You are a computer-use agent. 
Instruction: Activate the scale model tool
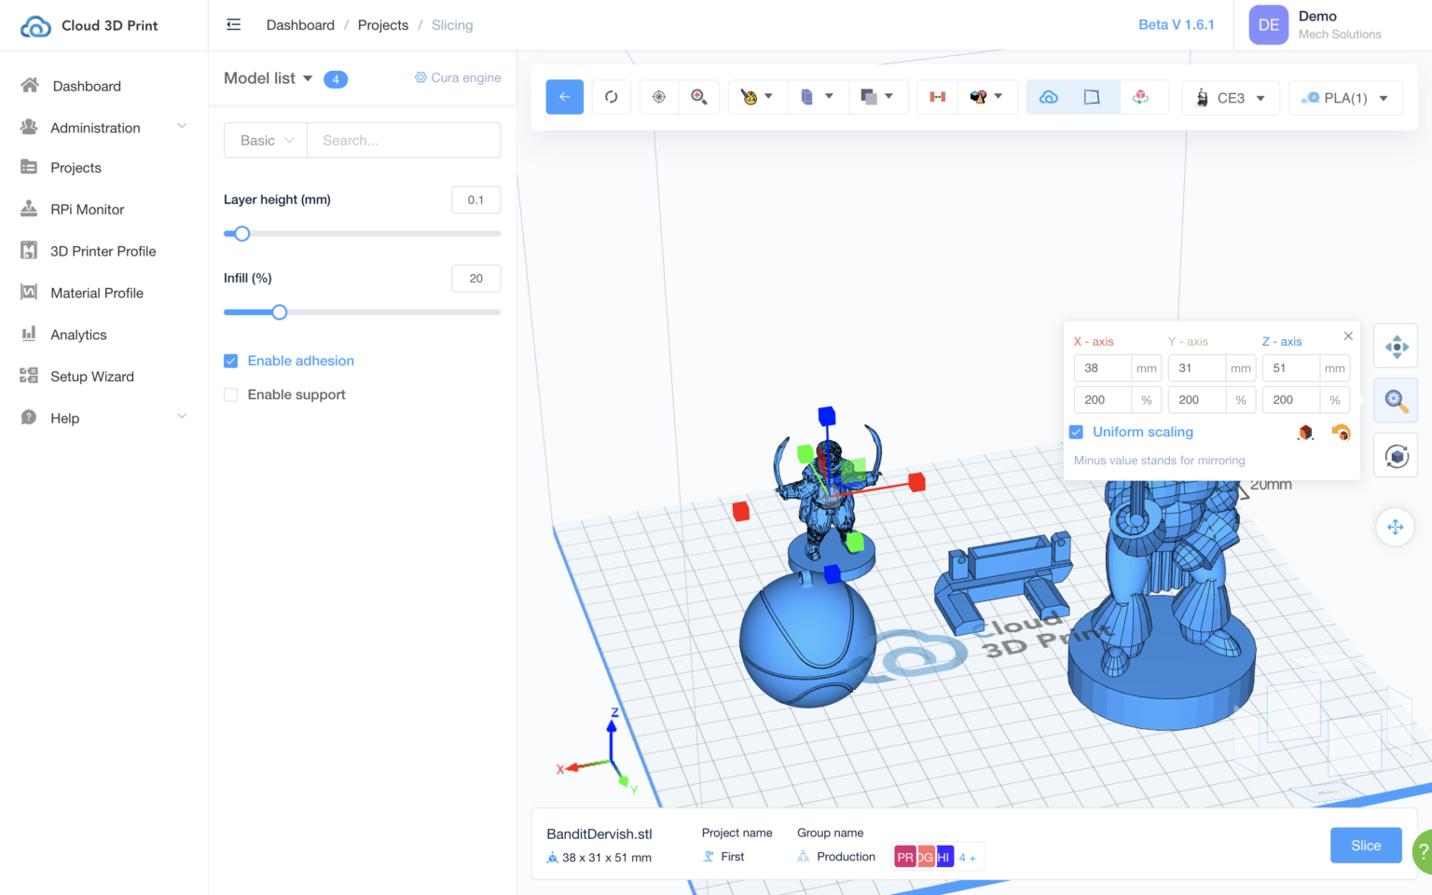[x=1396, y=400]
